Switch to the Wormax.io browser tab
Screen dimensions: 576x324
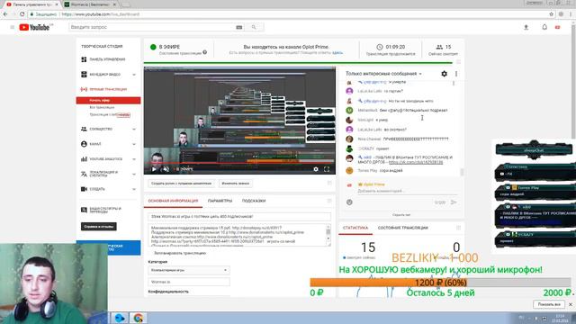coord(90,4)
